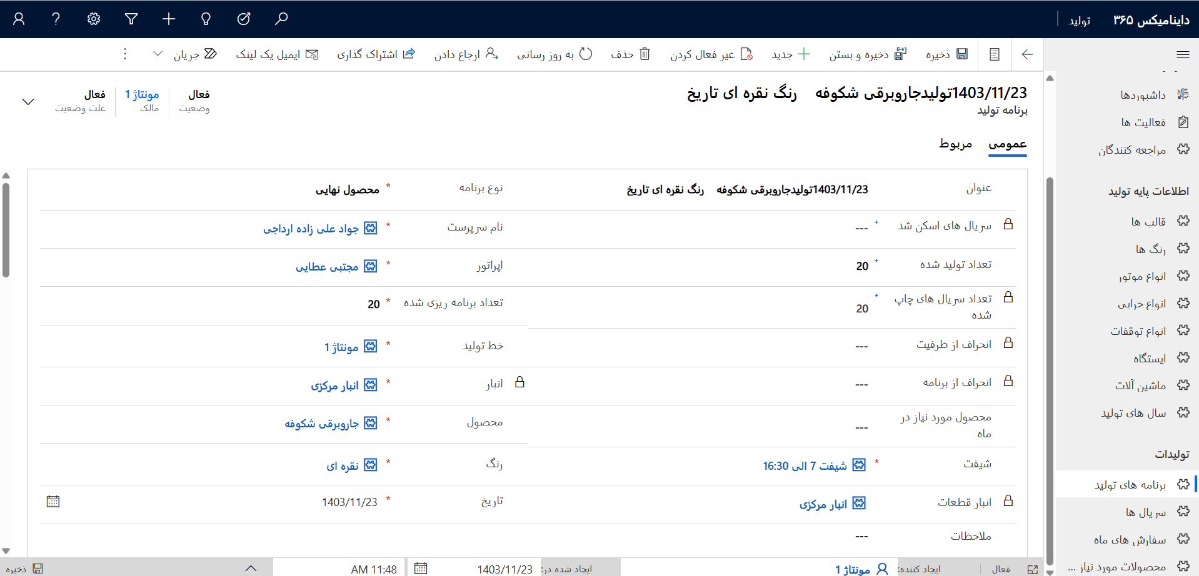Screen dimensions: 1199x576
Task: Click the حذف delete button
Action: 631,54
